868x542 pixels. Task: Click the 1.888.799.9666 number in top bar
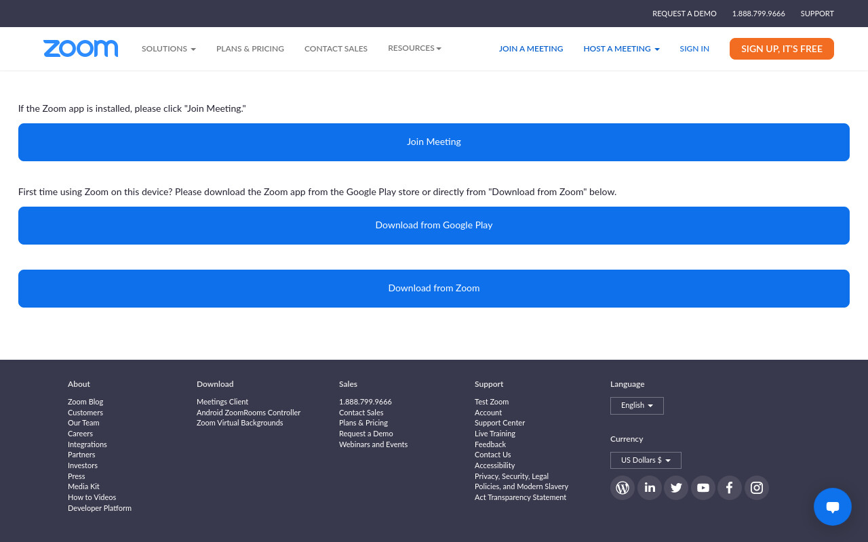[758, 14]
